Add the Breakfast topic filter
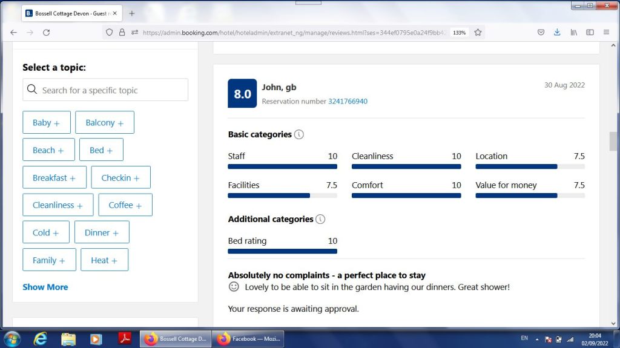 pyautogui.click(x=54, y=178)
